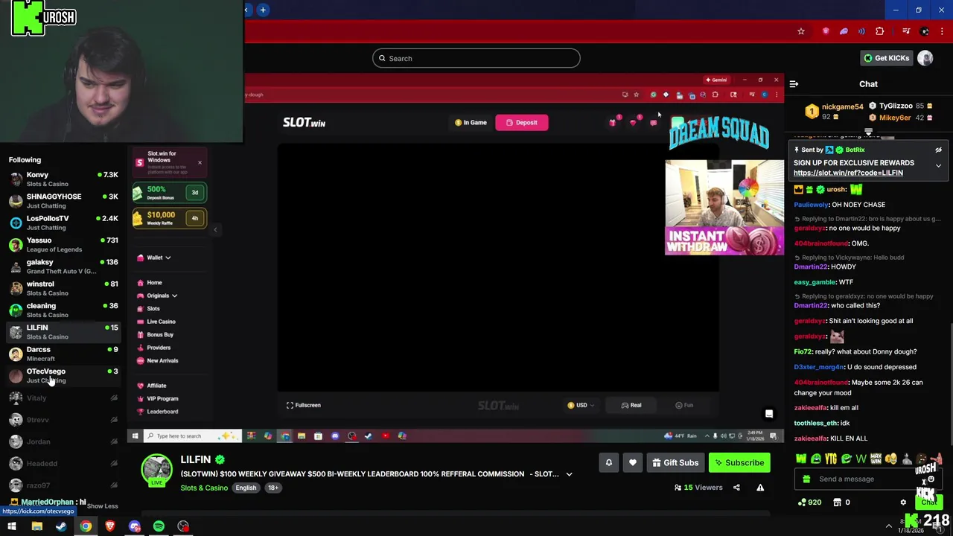Open the Leaderboard page

tap(157, 412)
